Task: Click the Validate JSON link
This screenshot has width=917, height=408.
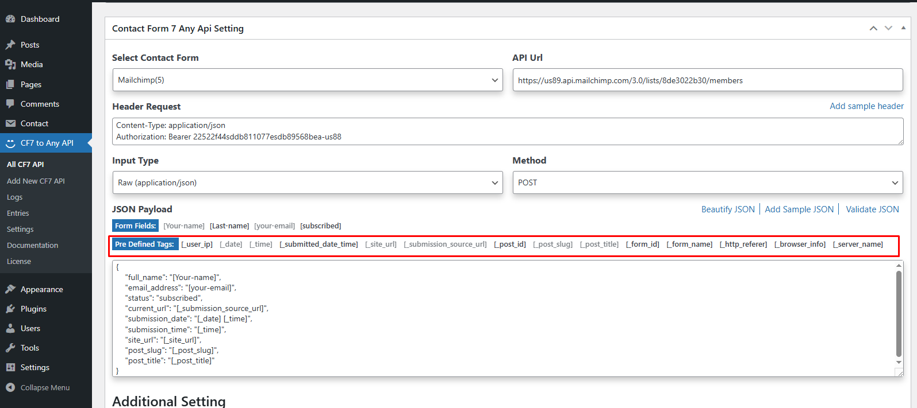Action: [x=872, y=209]
